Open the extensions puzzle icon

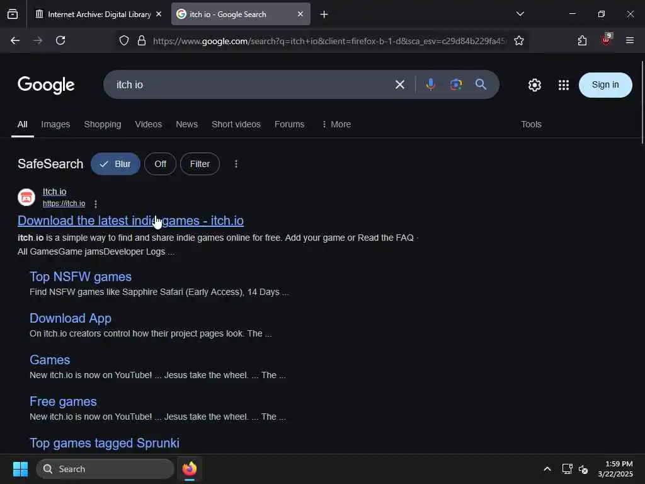(x=582, y=40)
